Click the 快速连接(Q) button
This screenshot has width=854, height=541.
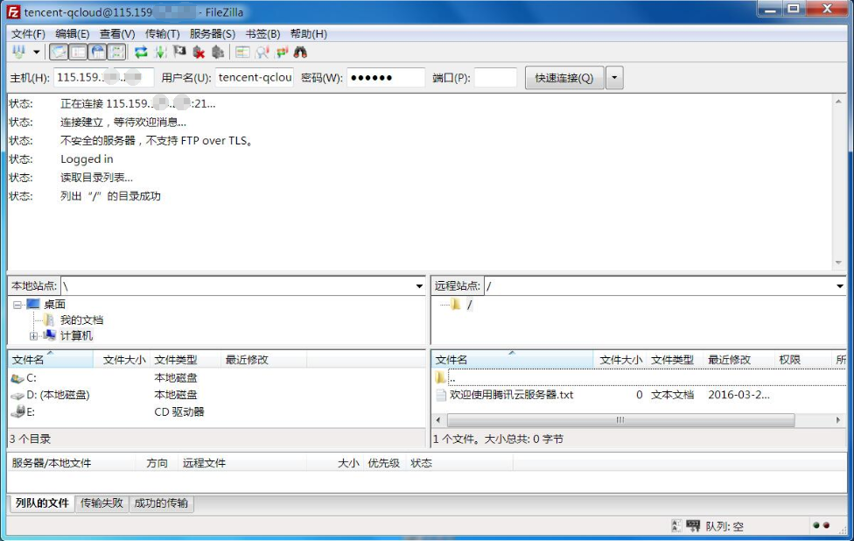(x=563, y=78)
